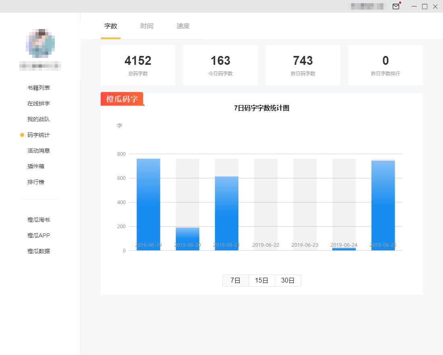443x355 pixels.
Task: Go to 我的战队 page
Action: pos(39,119)
